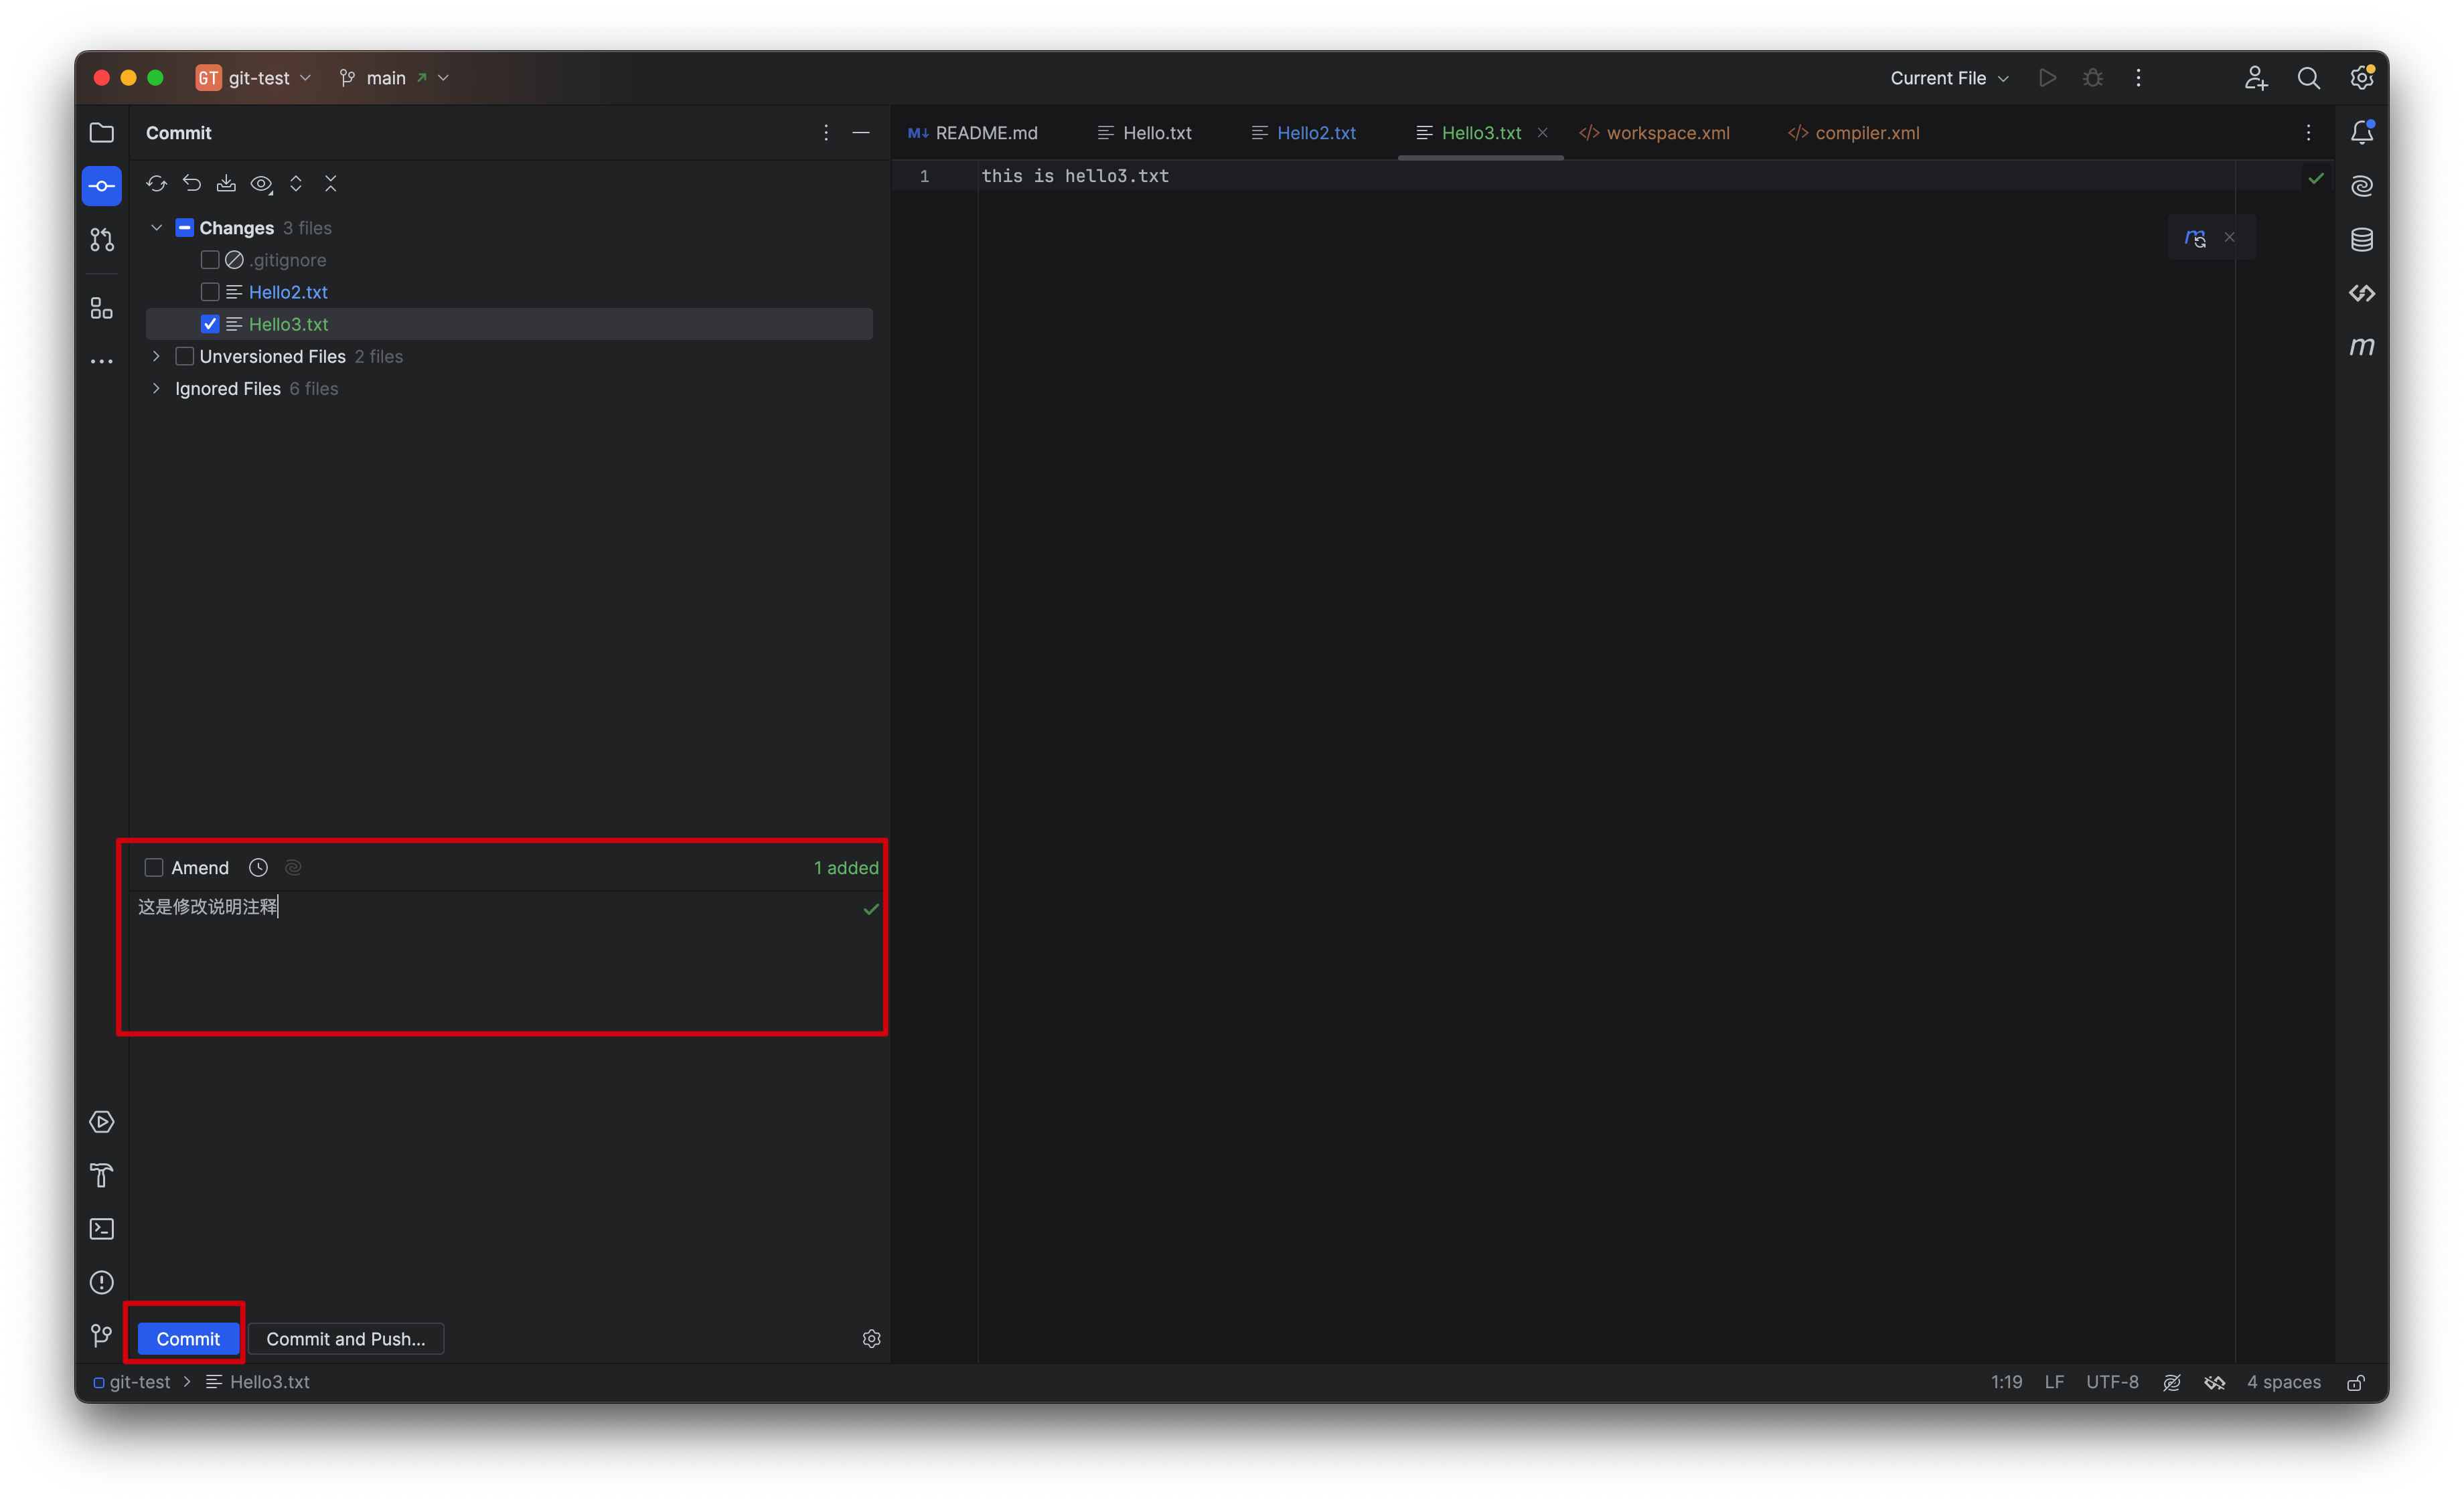
Task: Expand the Unversioned Files group
Action: tap(157, 356)
